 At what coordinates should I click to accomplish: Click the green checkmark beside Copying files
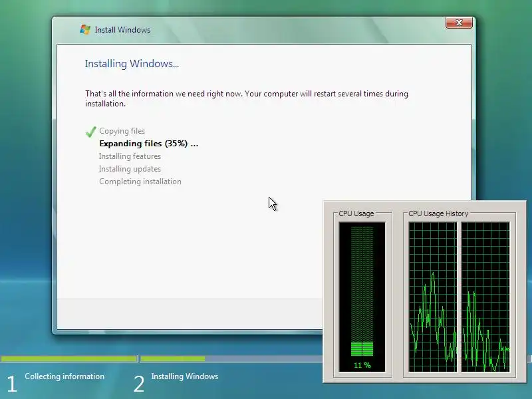90,132
